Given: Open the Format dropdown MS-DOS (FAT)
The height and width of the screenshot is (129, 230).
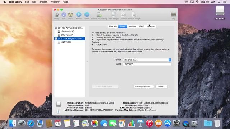Looking at the screenshot, I should point(147,60).
